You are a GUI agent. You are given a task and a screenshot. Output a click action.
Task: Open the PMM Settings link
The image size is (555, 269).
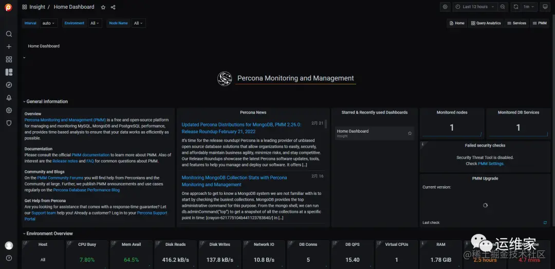point(491,164)
